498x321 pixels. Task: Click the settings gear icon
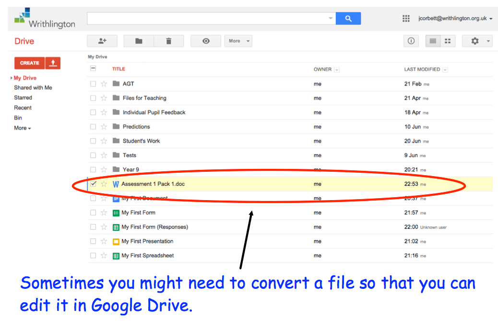pyautogui.click(x=475, y=41)
